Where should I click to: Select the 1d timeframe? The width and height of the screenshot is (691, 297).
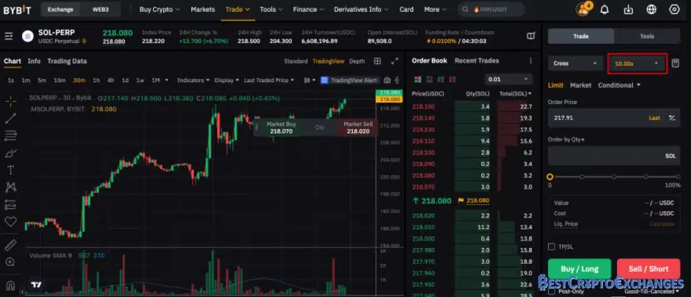coord(125,80)
